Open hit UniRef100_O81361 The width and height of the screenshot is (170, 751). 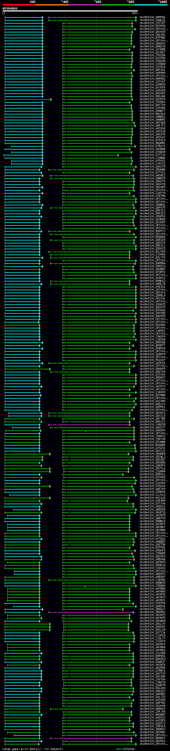[152, 35]
